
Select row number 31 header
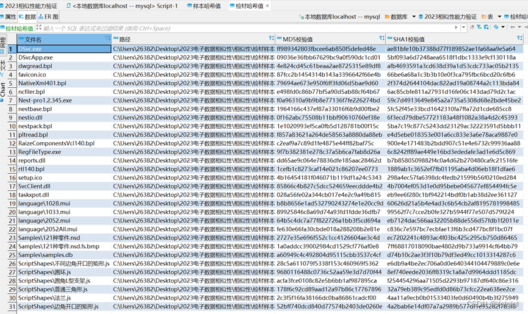[x=12, y=307]
